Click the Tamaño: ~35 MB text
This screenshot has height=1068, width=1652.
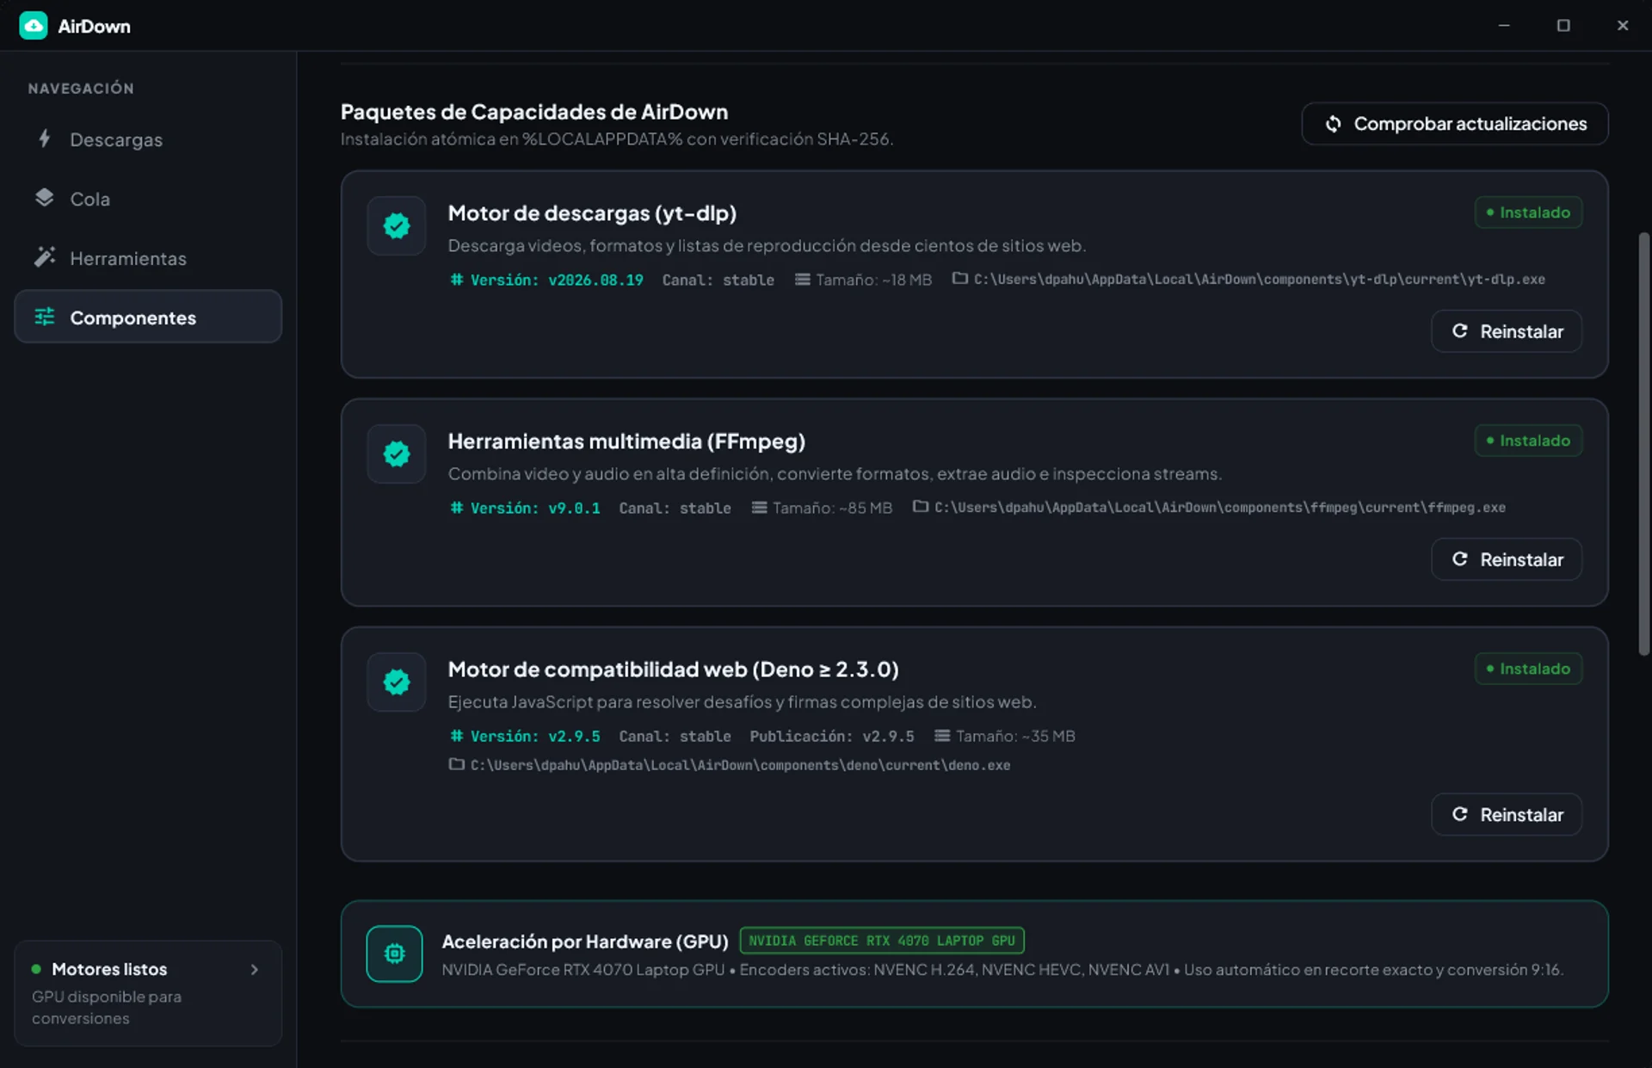tap(1015, 736)
